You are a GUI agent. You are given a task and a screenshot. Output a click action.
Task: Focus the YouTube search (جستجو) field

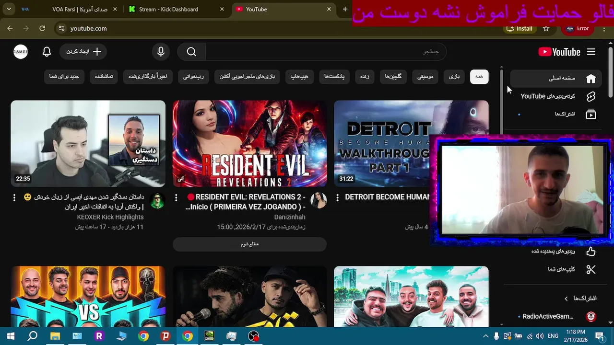pyautogui.click(x=326, y=52)
